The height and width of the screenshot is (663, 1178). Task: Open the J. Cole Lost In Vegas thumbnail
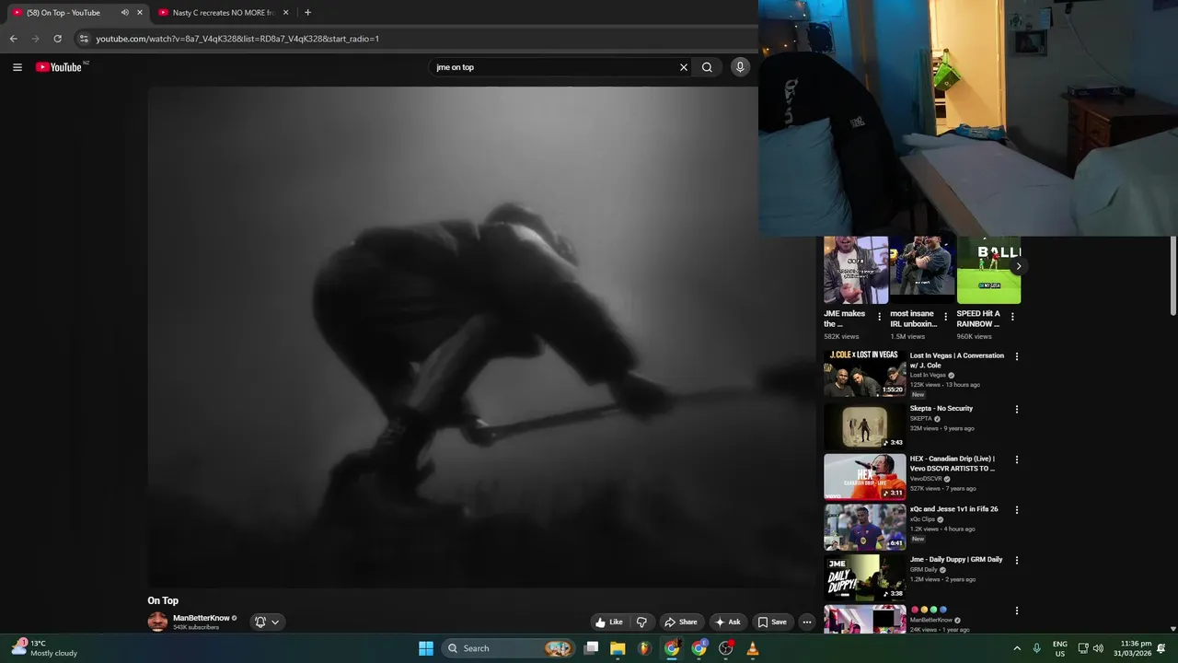click(x=865, y=373)
